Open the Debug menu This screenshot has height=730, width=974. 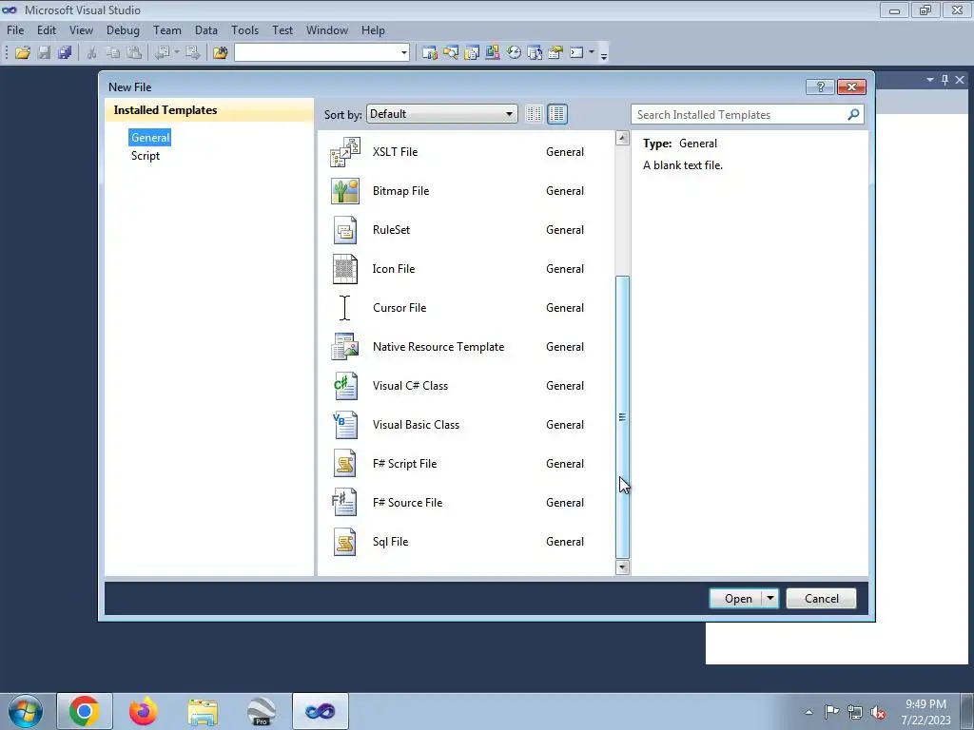click(x=123, y=30)
